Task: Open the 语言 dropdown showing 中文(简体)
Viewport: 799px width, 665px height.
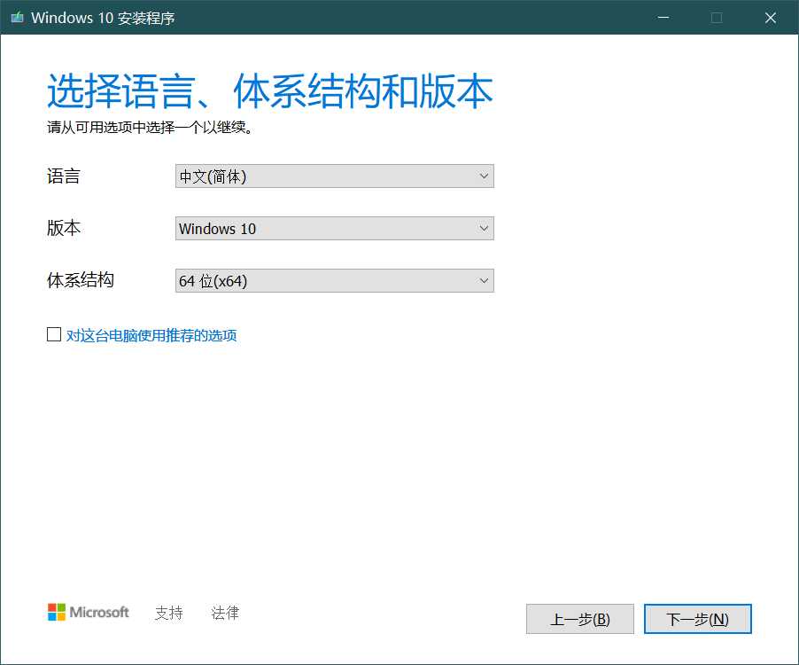Action: [334, 176]
